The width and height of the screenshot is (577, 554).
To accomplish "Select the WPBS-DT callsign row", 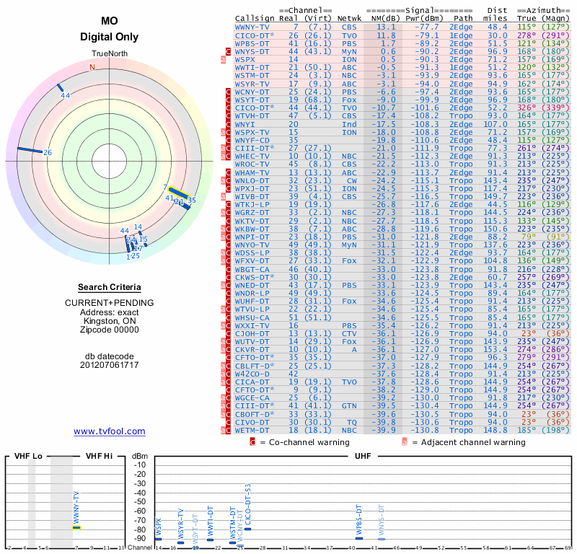I will tap(253, 43).
